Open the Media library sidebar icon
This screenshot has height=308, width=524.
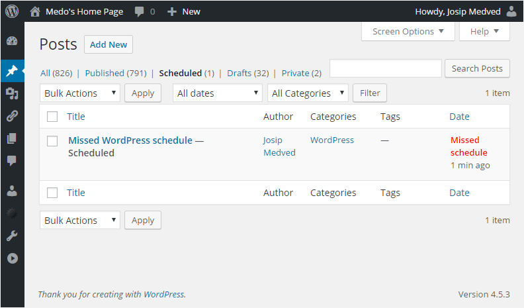[12, 93]
